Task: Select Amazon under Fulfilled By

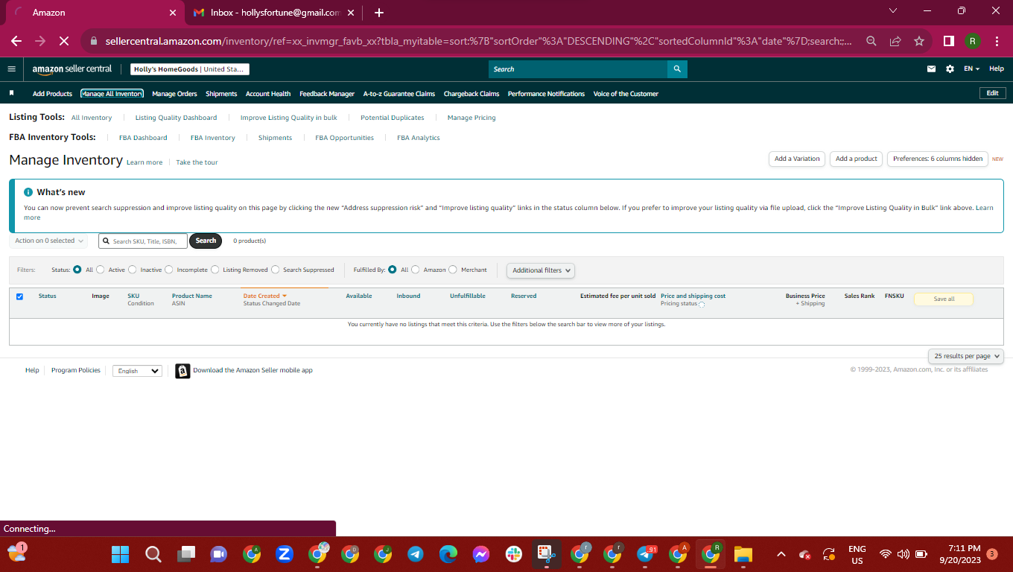Action: [416, 270]
